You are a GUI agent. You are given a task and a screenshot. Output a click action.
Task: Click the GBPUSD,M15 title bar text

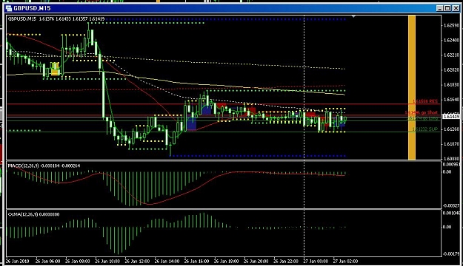click(x=32, y=8)
